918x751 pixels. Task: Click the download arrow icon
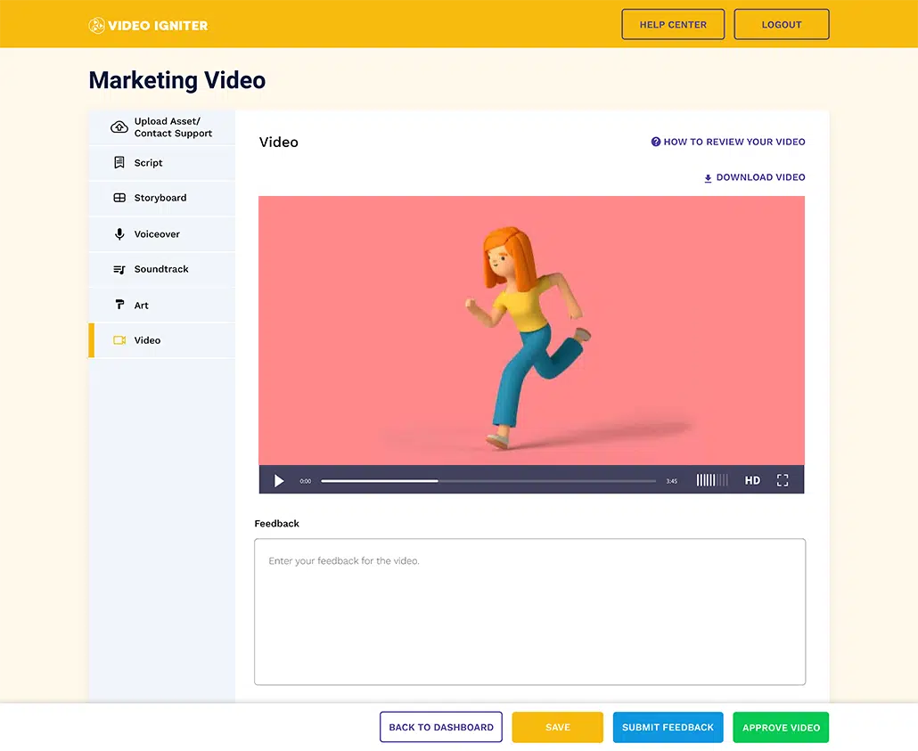707,176
